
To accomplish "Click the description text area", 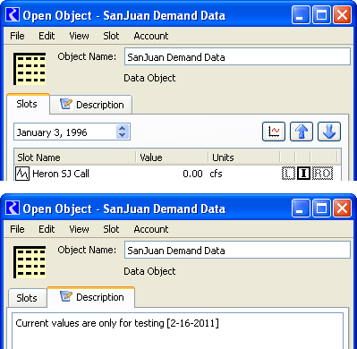I will (x=177, y=330).
